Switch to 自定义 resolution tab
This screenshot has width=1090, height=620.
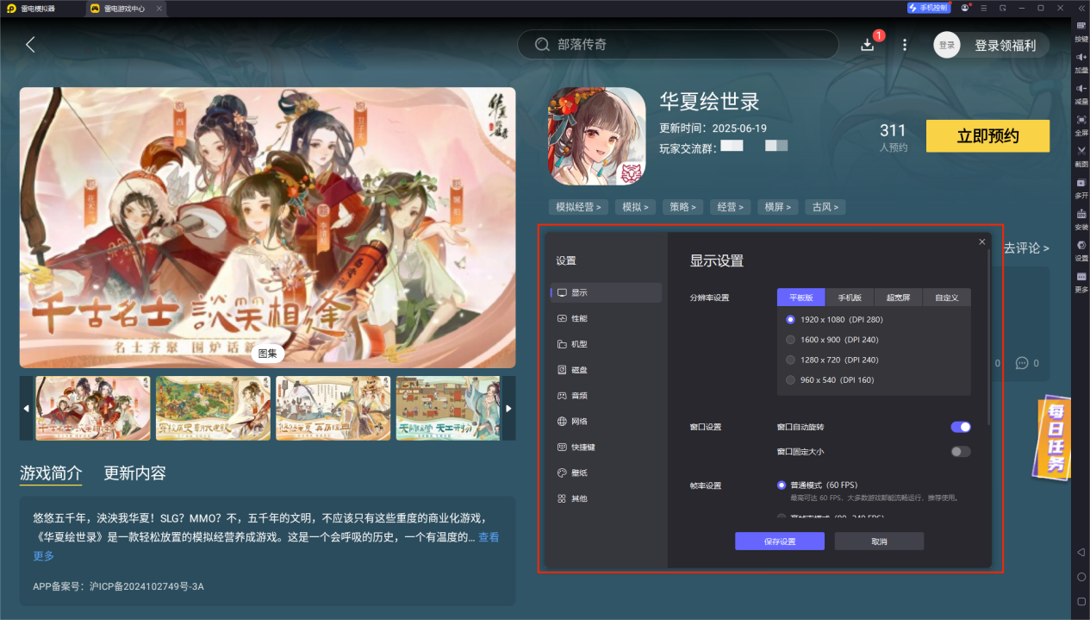[947, 297]
